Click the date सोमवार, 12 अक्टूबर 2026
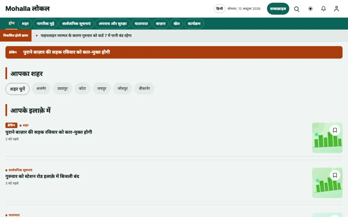 pyautogui.click(x=244, y=9)
